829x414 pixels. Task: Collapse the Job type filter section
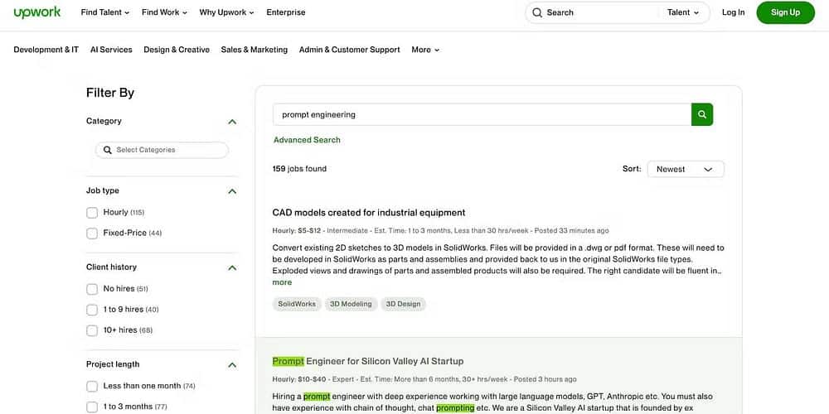point(232,191)
